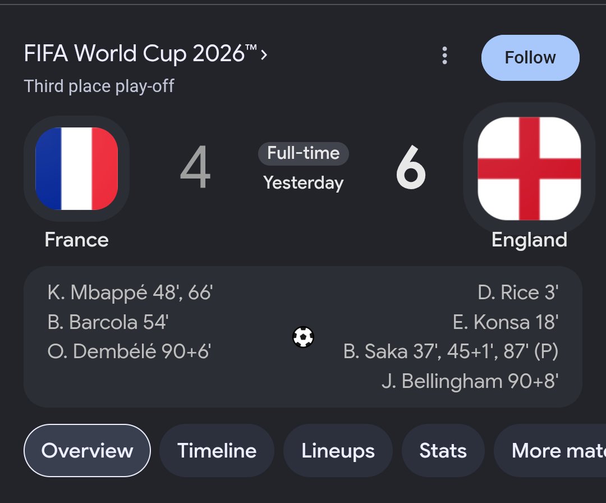Expand the FIFA World Cup 2026 chevron arrow

tap(264, 54)
